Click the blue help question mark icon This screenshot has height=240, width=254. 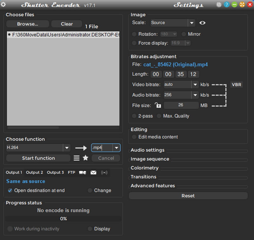tap(226, 4)
